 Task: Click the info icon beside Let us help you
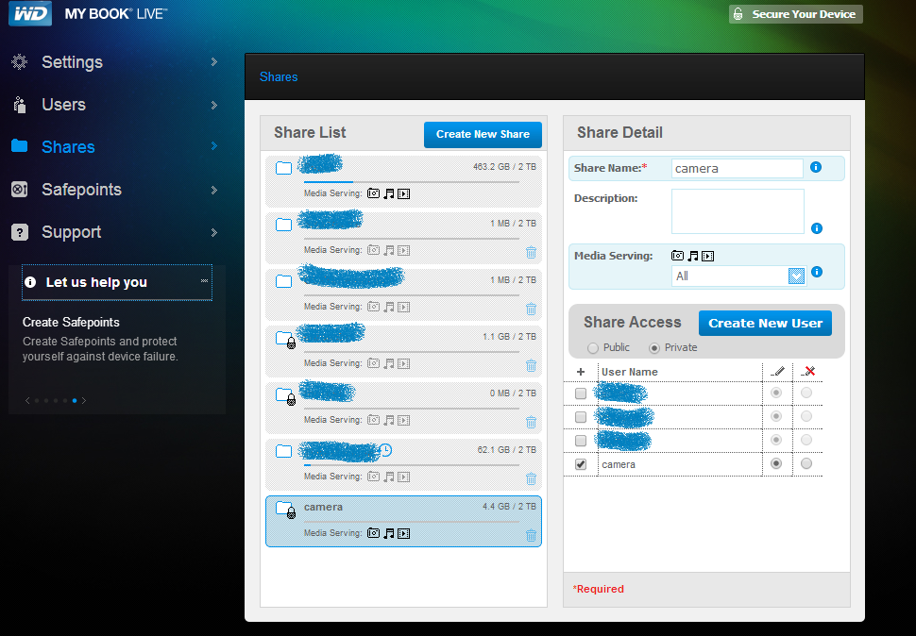coord(30,282)
